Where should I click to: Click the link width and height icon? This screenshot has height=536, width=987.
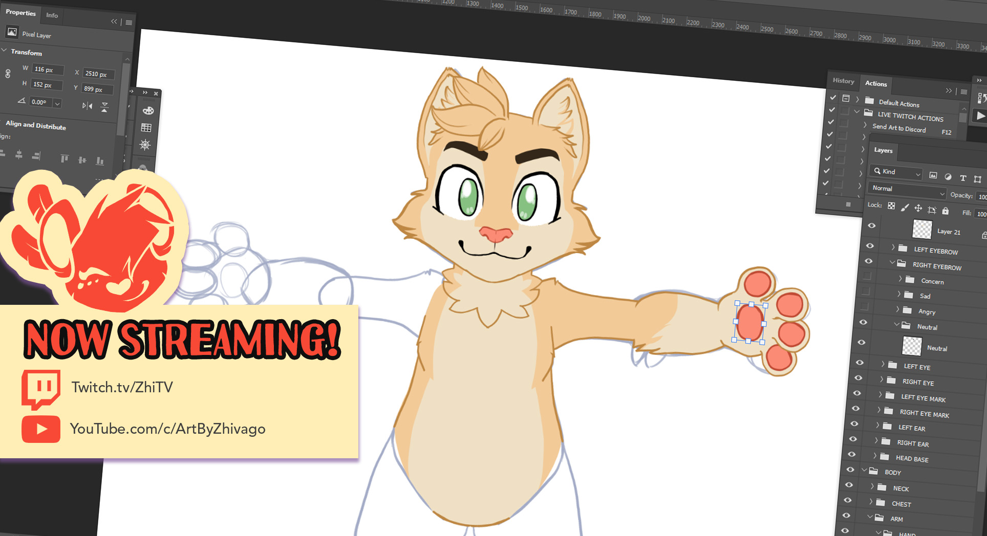8,74
